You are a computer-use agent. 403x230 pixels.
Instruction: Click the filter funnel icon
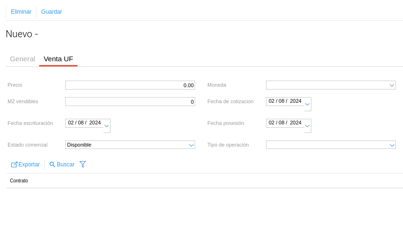83,164
